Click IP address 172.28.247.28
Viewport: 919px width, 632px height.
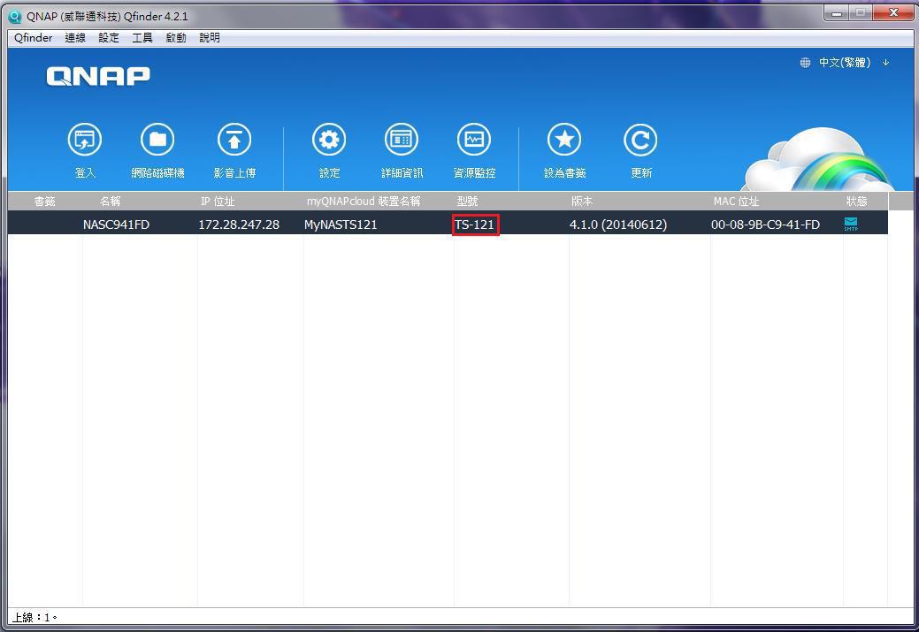[239, 225]
